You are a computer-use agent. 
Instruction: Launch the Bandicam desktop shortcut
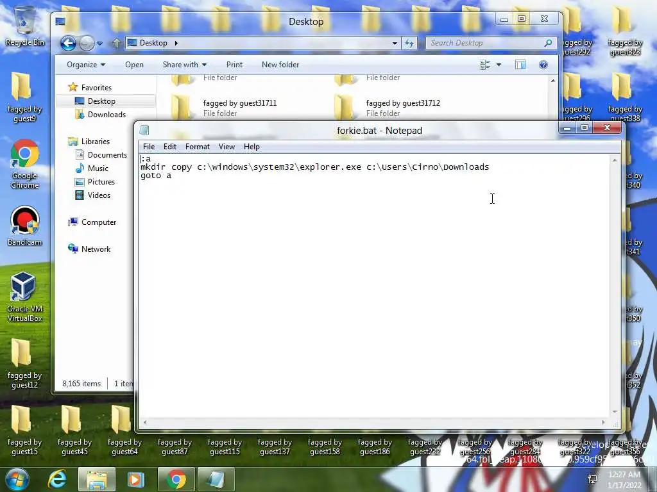24,226
